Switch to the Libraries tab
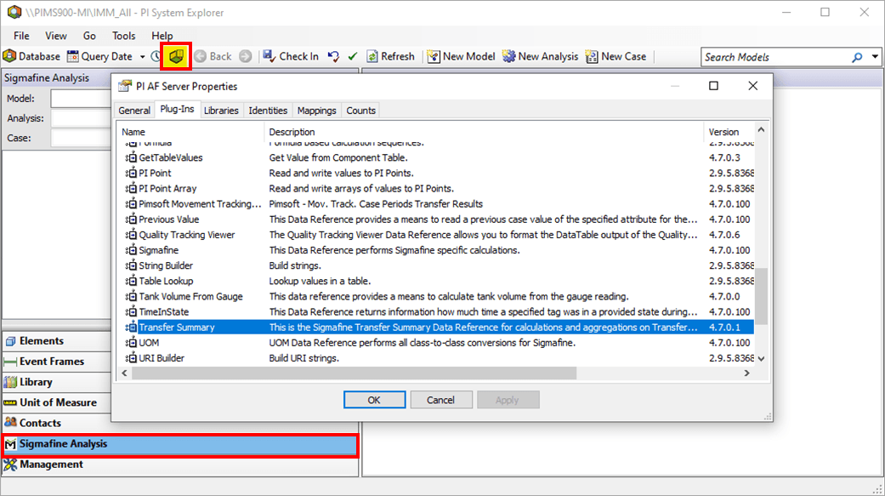This screenshot has height=496, width=885. point(221,111)
